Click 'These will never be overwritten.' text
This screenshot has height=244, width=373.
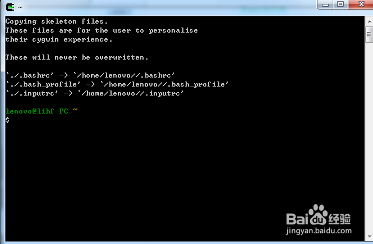coord(77,57)
